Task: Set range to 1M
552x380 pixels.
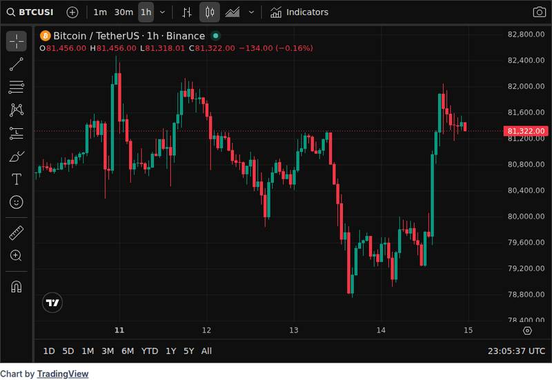Action: click(88, 351)
